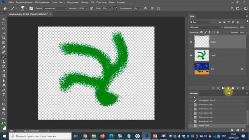The width and height of the screenshot is (249, 140).
Task: Create a new layer group
Action: 233,88
